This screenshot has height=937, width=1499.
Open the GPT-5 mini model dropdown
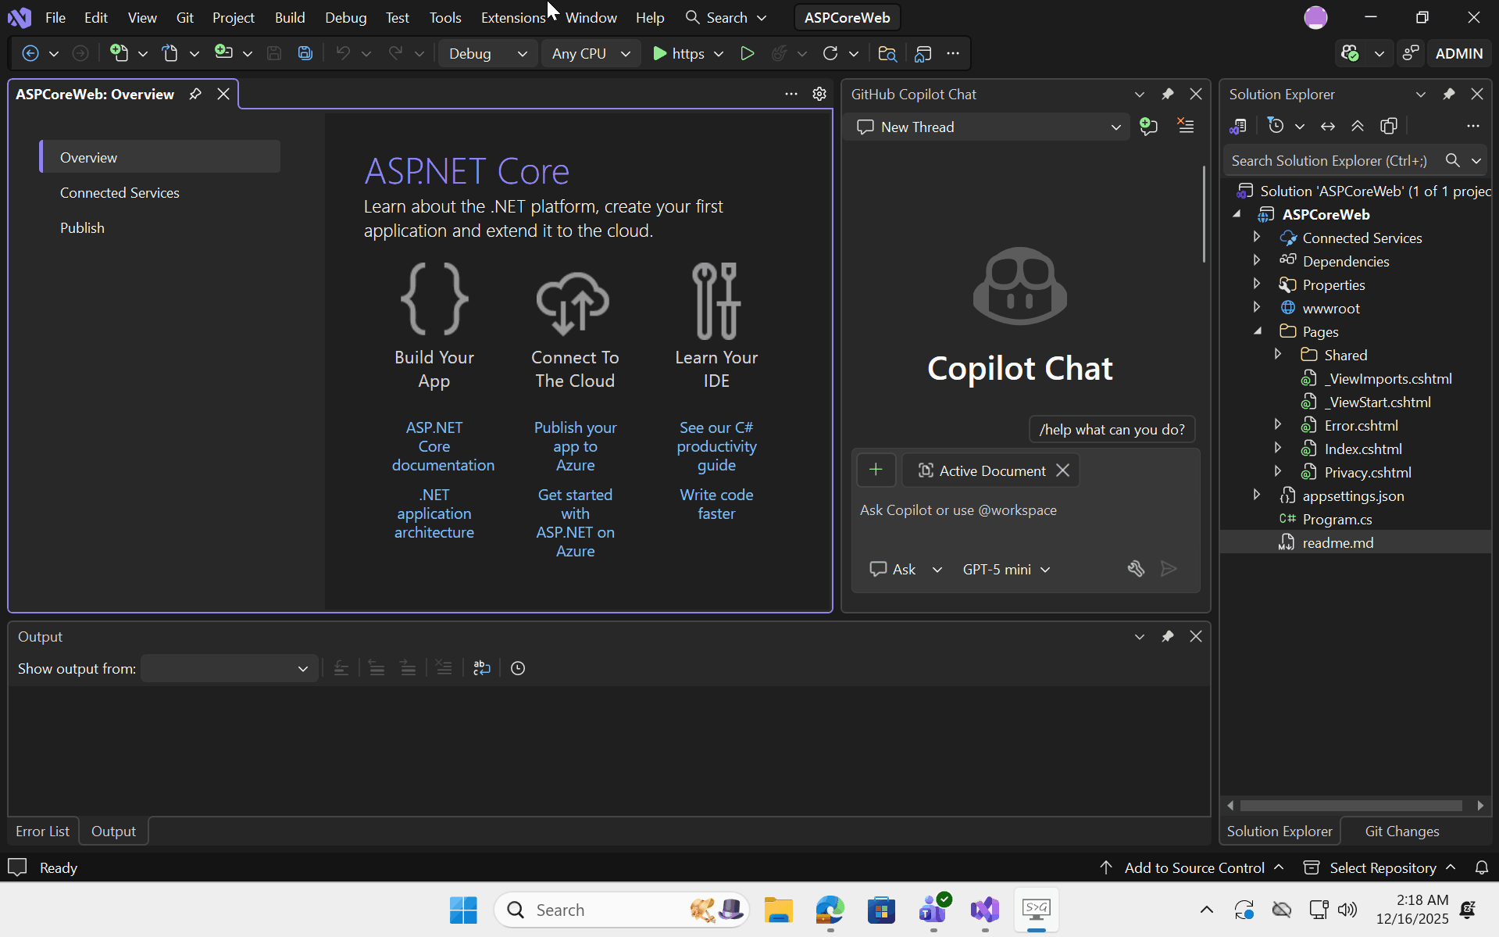coord(1005,569)
